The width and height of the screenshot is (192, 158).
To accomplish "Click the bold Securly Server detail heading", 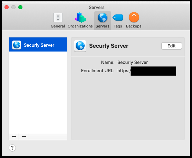I will (109, 46).
